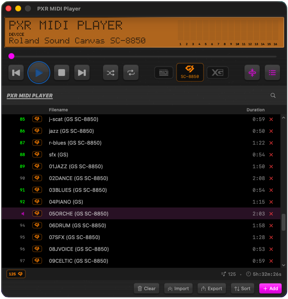The image size is (288, 299).
Task: Toggle the pink mixer/equalizer button
Action: click(252, 73)
